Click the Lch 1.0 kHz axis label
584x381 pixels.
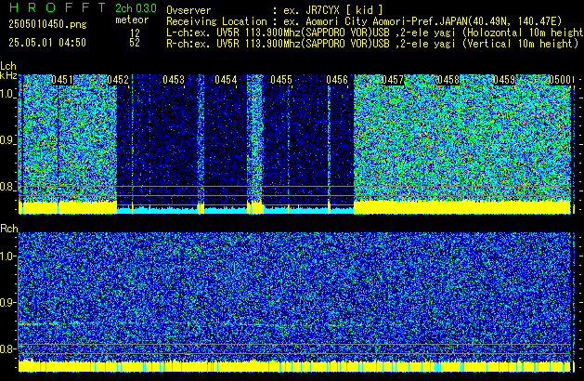tap(7, 94)
